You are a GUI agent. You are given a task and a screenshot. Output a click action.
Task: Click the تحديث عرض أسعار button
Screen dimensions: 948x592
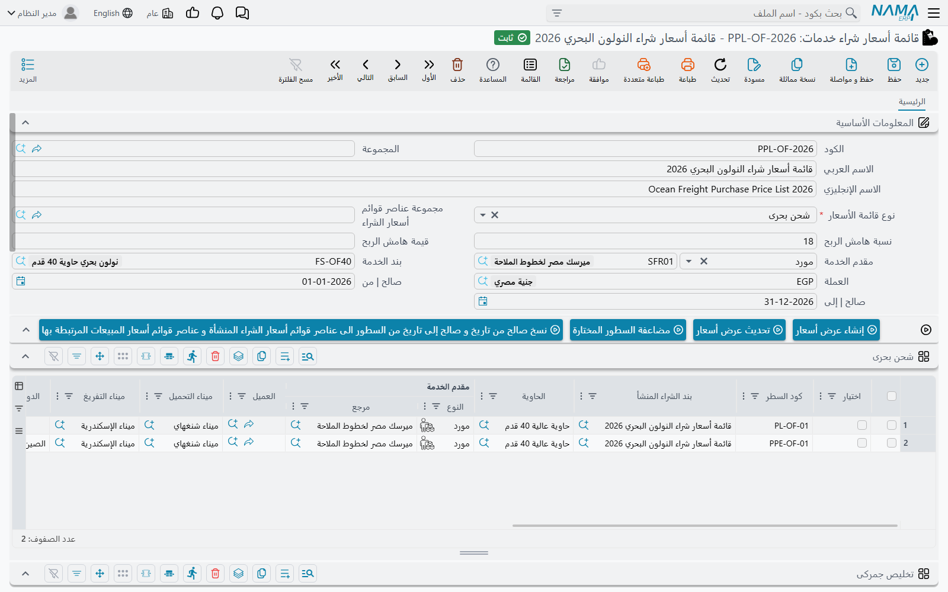point(739,330)
